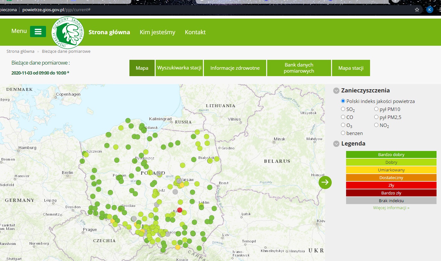Click the Więcej informacji link

391,208
